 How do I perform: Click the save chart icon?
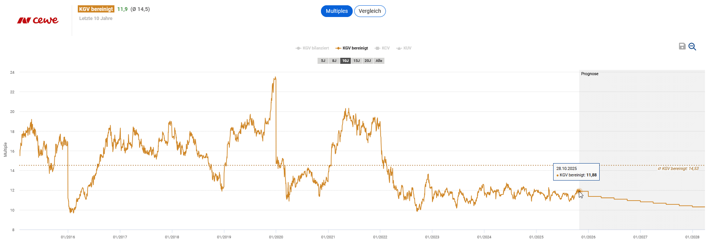pyautogui.click(x=682, y=46)
